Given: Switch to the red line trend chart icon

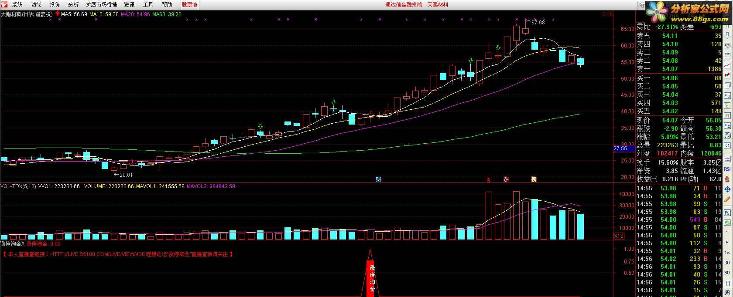Looking at the screenshot, I should pyautogui.click(x=727, y=65).
